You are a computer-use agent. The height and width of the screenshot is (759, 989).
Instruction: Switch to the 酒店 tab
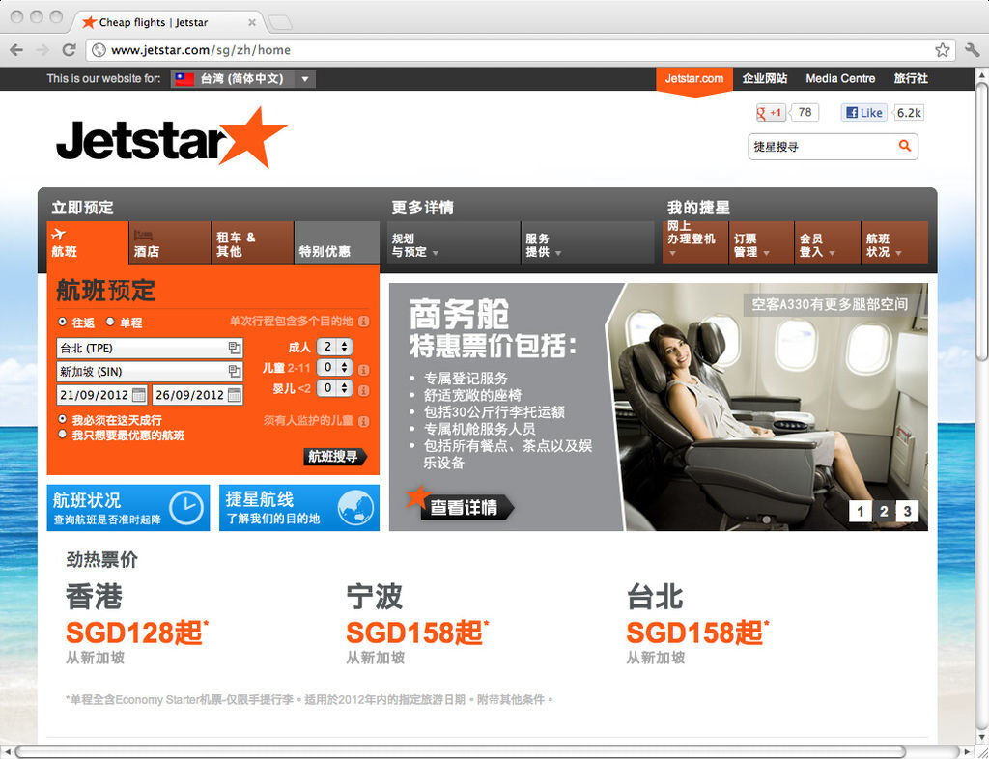[170, 242]
